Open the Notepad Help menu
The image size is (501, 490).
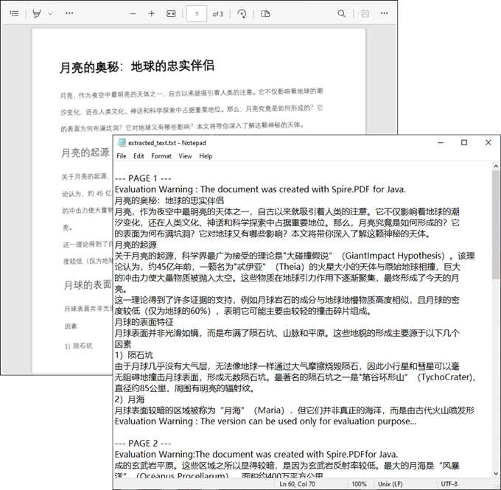point(206,156)
